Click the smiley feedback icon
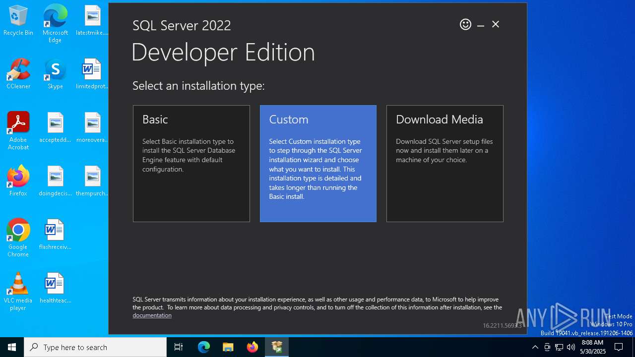This screenshot has width=635, height=357. pos(465,24)
